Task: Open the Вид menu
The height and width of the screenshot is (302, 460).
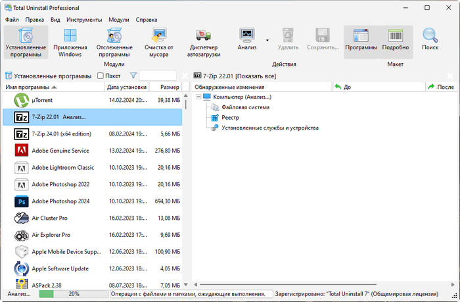Action: pyautogui.click(x=55, y=20)
